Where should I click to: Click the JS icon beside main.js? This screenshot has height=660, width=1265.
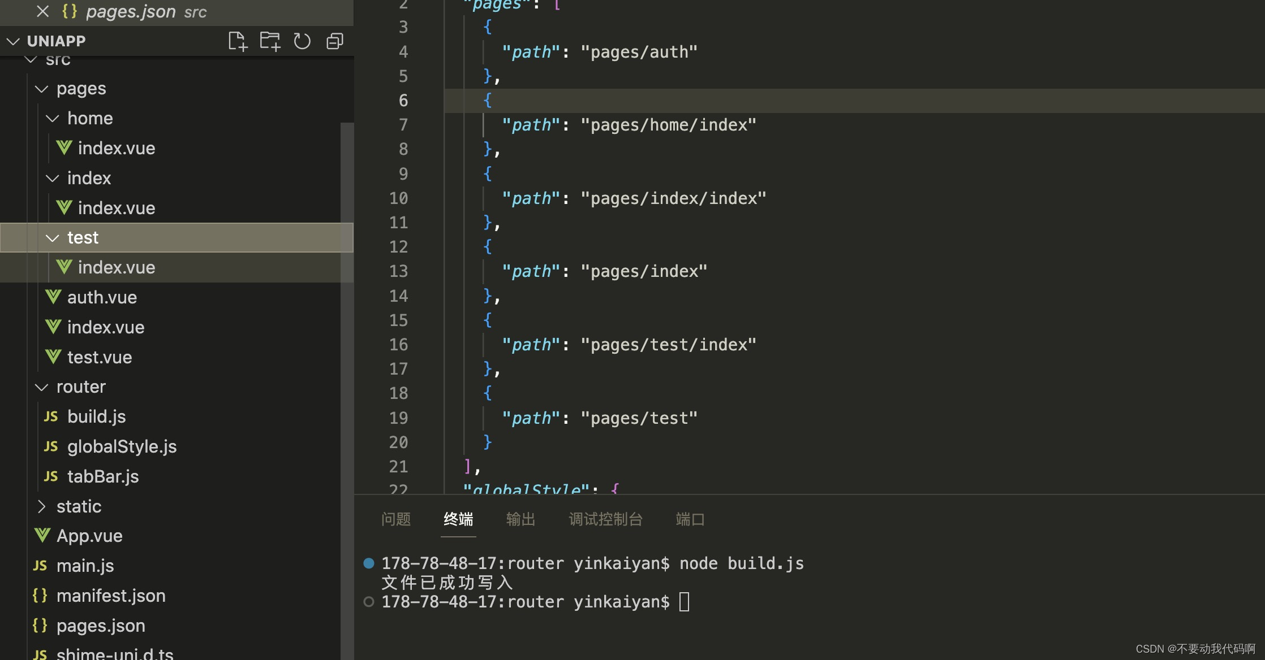point(40,565)
